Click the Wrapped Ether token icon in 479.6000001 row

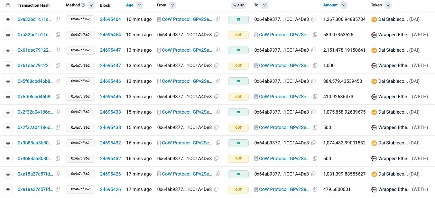[374, 189]
